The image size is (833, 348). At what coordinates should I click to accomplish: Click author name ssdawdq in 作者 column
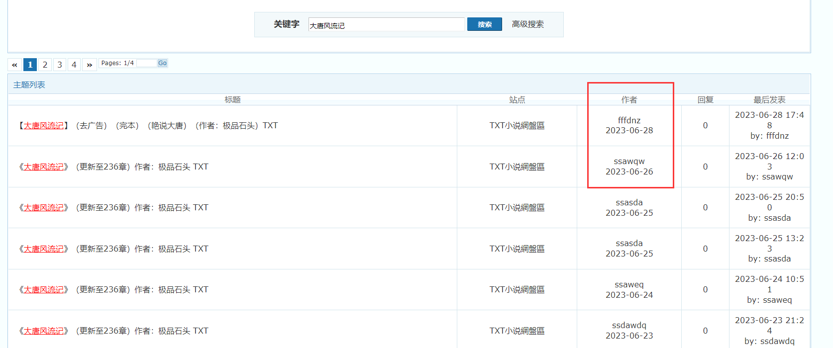point(629,325)
